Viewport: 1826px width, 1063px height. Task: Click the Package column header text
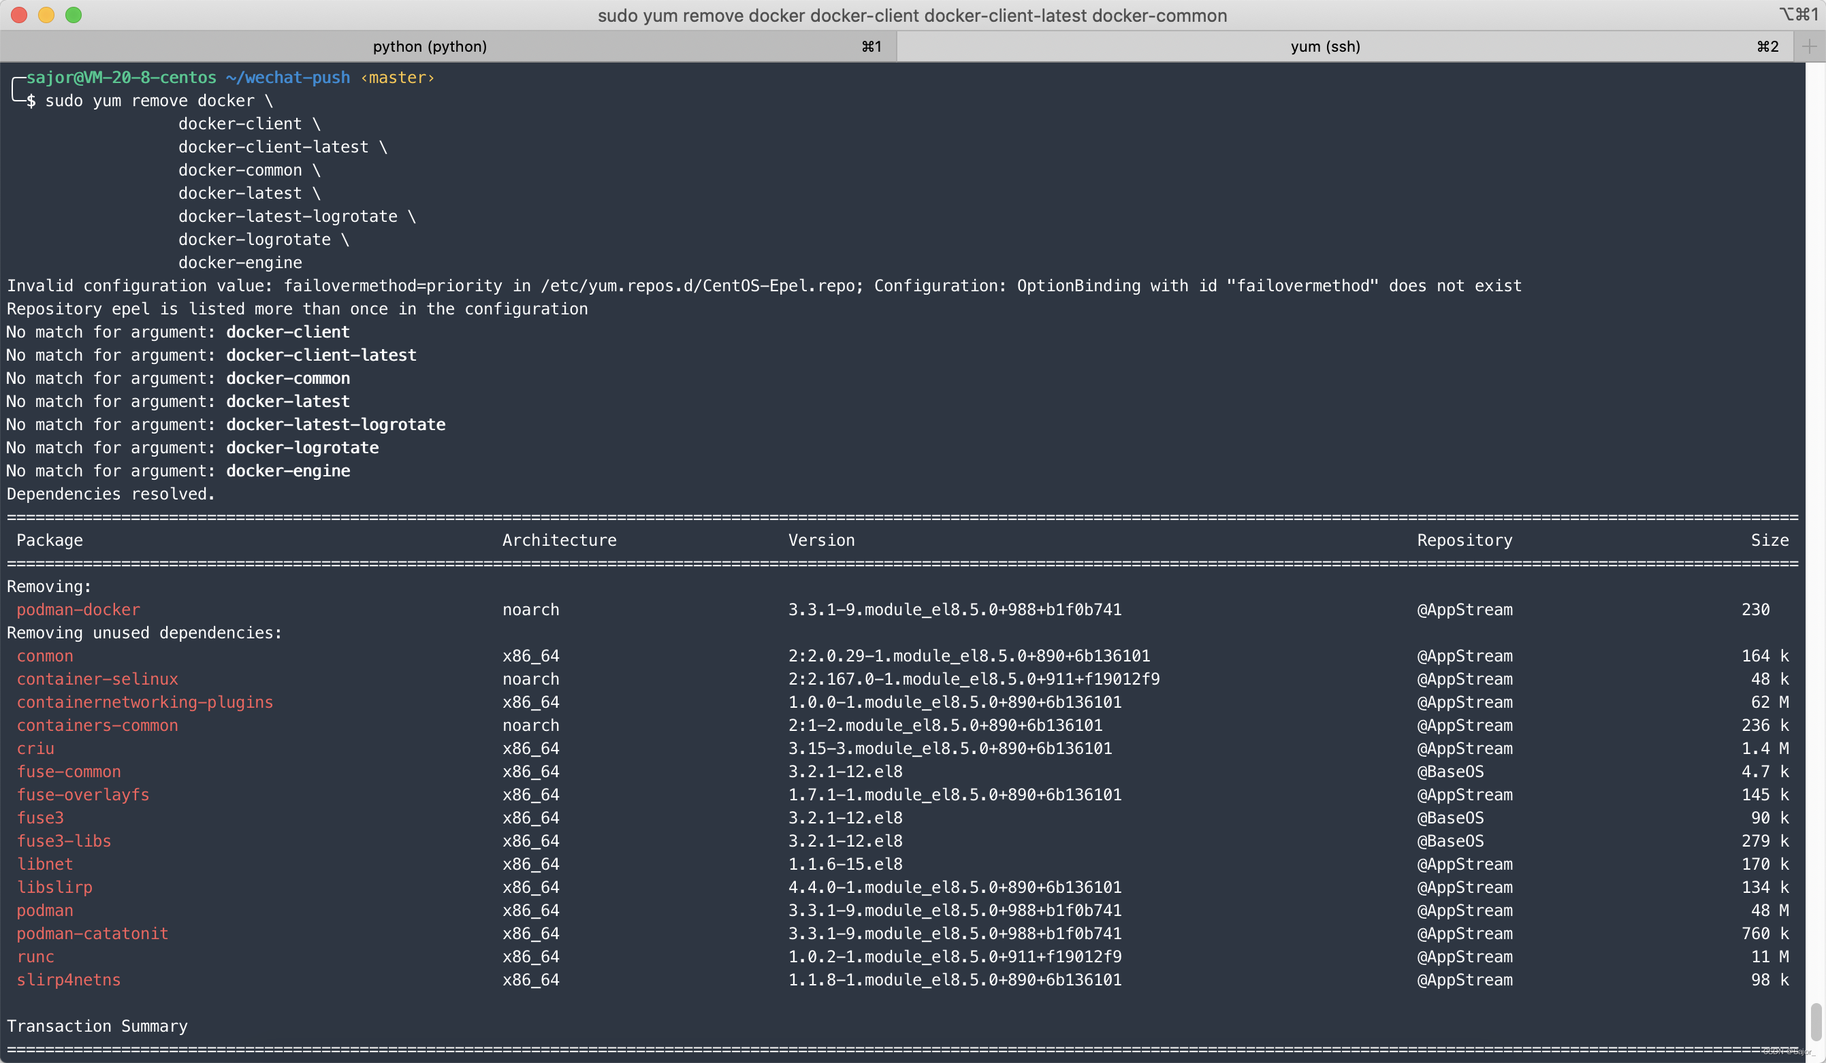click(49, 540)
